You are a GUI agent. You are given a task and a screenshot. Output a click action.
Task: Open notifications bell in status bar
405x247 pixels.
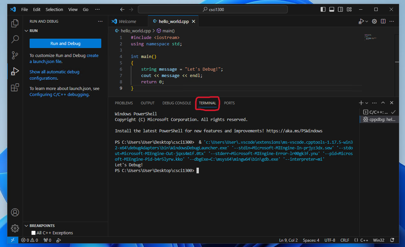pyautogui.click(x=392, y=240)
